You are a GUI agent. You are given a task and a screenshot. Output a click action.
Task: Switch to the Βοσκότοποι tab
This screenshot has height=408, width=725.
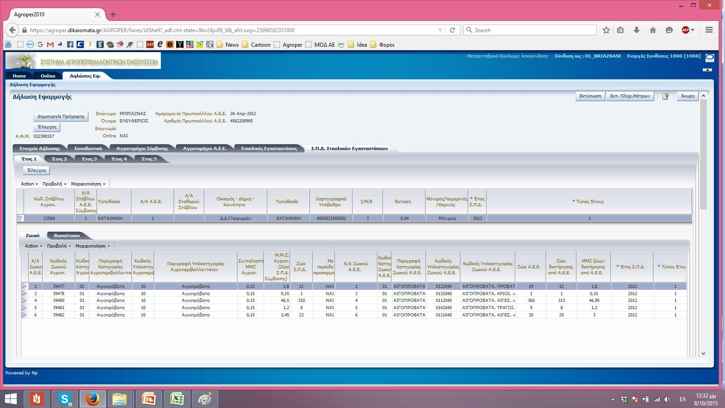coord(67,236)
